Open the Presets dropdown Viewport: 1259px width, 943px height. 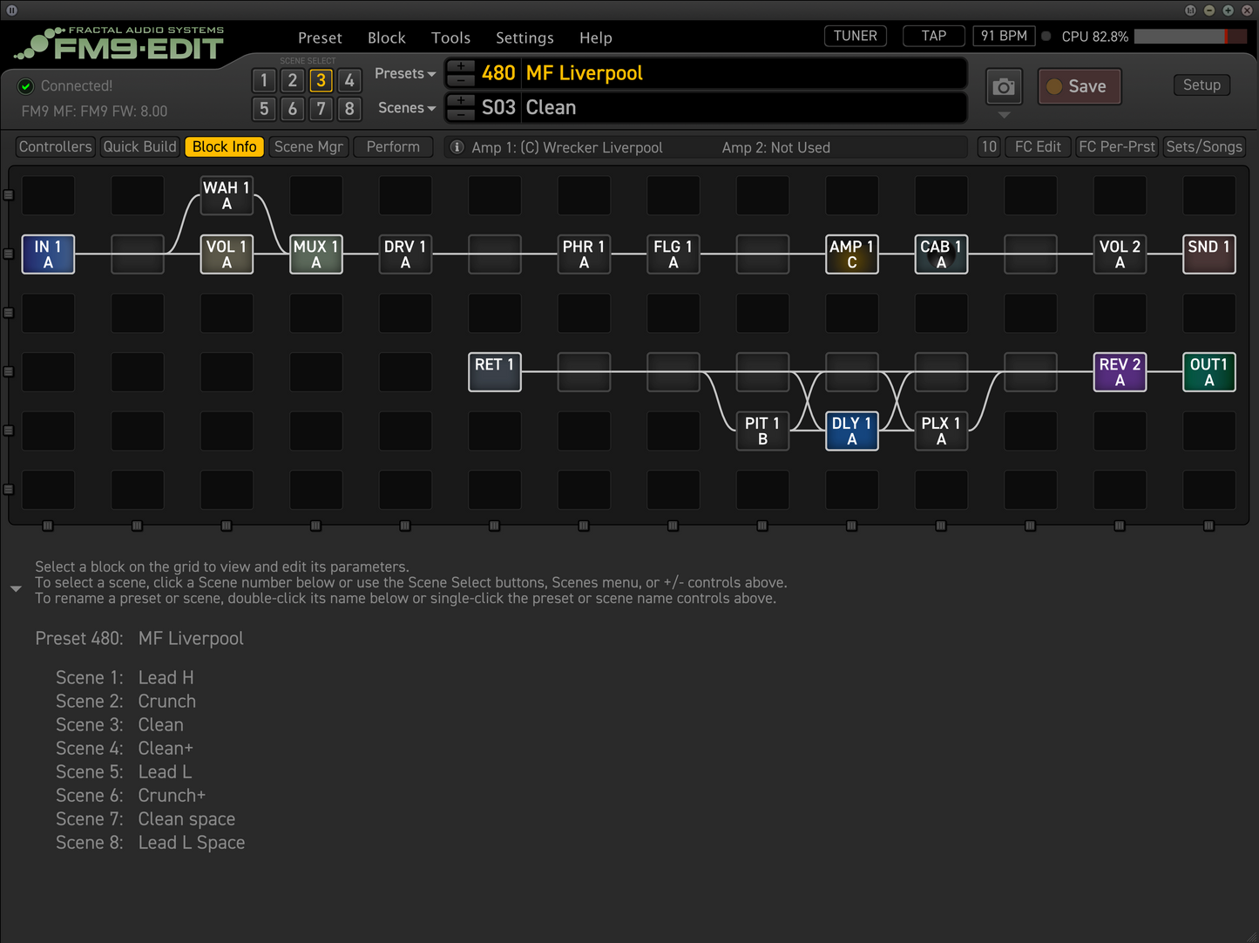(405, 73)
